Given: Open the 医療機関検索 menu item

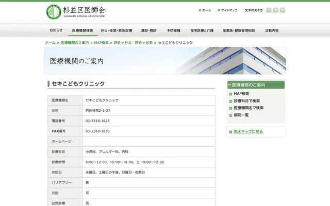Looking at the screenshot, I should coord(82,30).
